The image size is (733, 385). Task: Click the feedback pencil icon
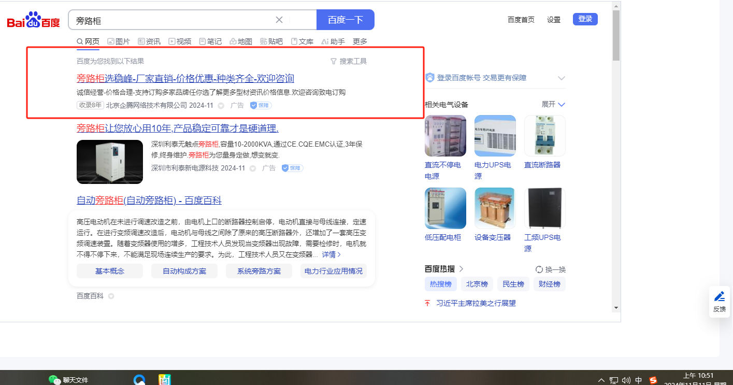point(720,296)
